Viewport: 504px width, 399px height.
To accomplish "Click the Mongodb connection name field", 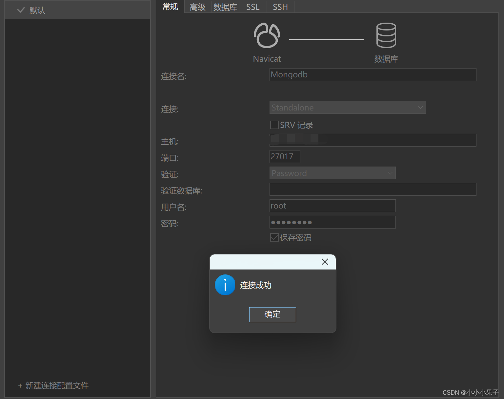I will pos(373,74).
